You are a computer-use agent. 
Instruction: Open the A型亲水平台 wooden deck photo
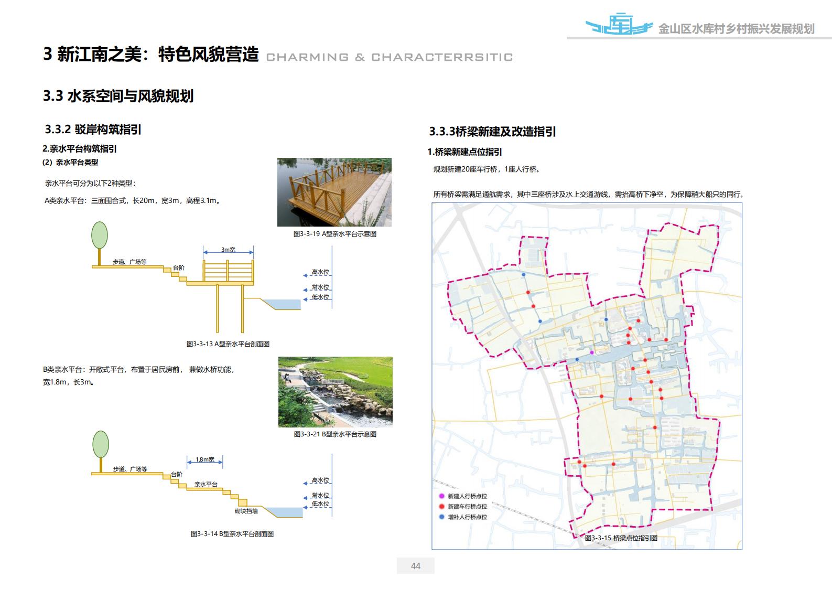tap(334, 192)
